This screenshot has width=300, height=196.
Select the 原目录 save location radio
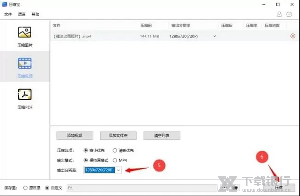(25, 188)
